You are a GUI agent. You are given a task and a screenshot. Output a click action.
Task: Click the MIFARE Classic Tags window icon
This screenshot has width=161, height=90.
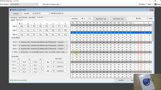coord(11,10)
